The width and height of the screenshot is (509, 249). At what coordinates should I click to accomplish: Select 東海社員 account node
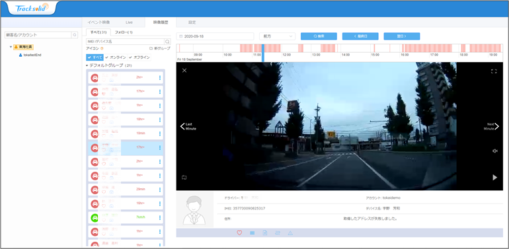click(23, 47)
